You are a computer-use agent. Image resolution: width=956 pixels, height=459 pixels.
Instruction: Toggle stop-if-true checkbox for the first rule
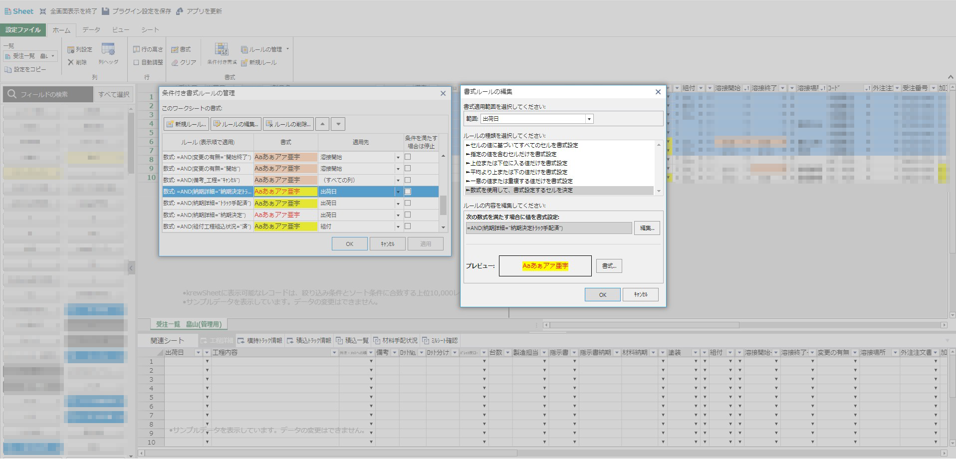pyautogui.click(x=408, y=157)
